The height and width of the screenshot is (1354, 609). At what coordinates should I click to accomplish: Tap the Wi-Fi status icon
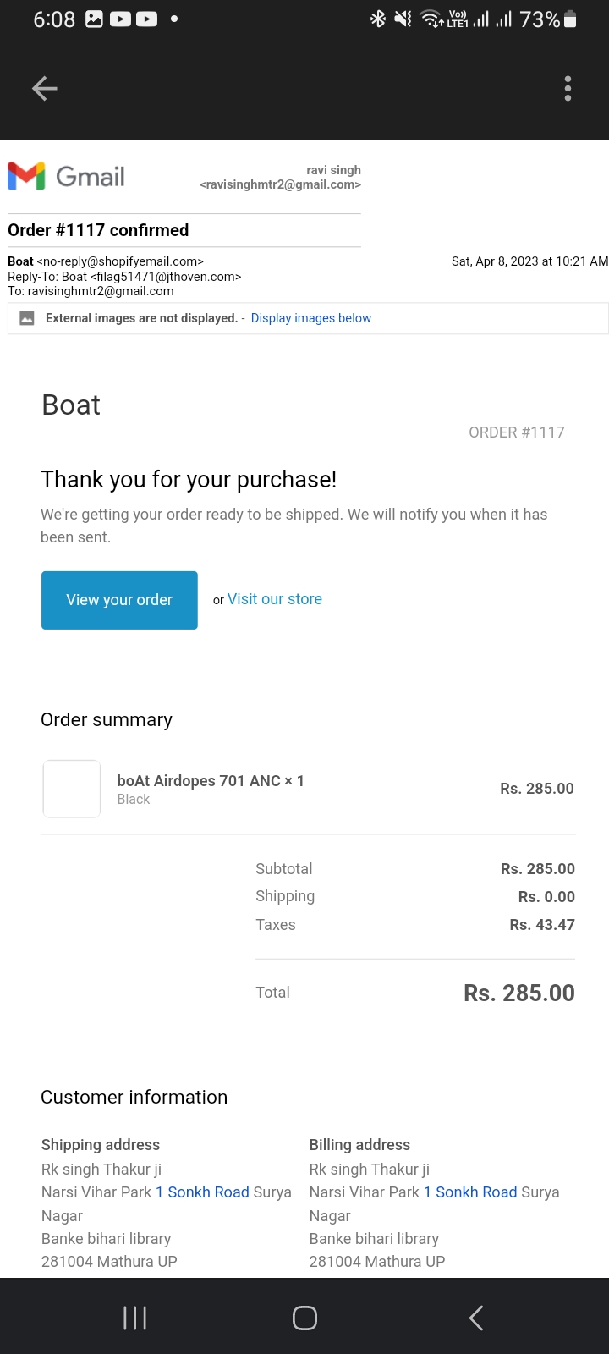431,19
